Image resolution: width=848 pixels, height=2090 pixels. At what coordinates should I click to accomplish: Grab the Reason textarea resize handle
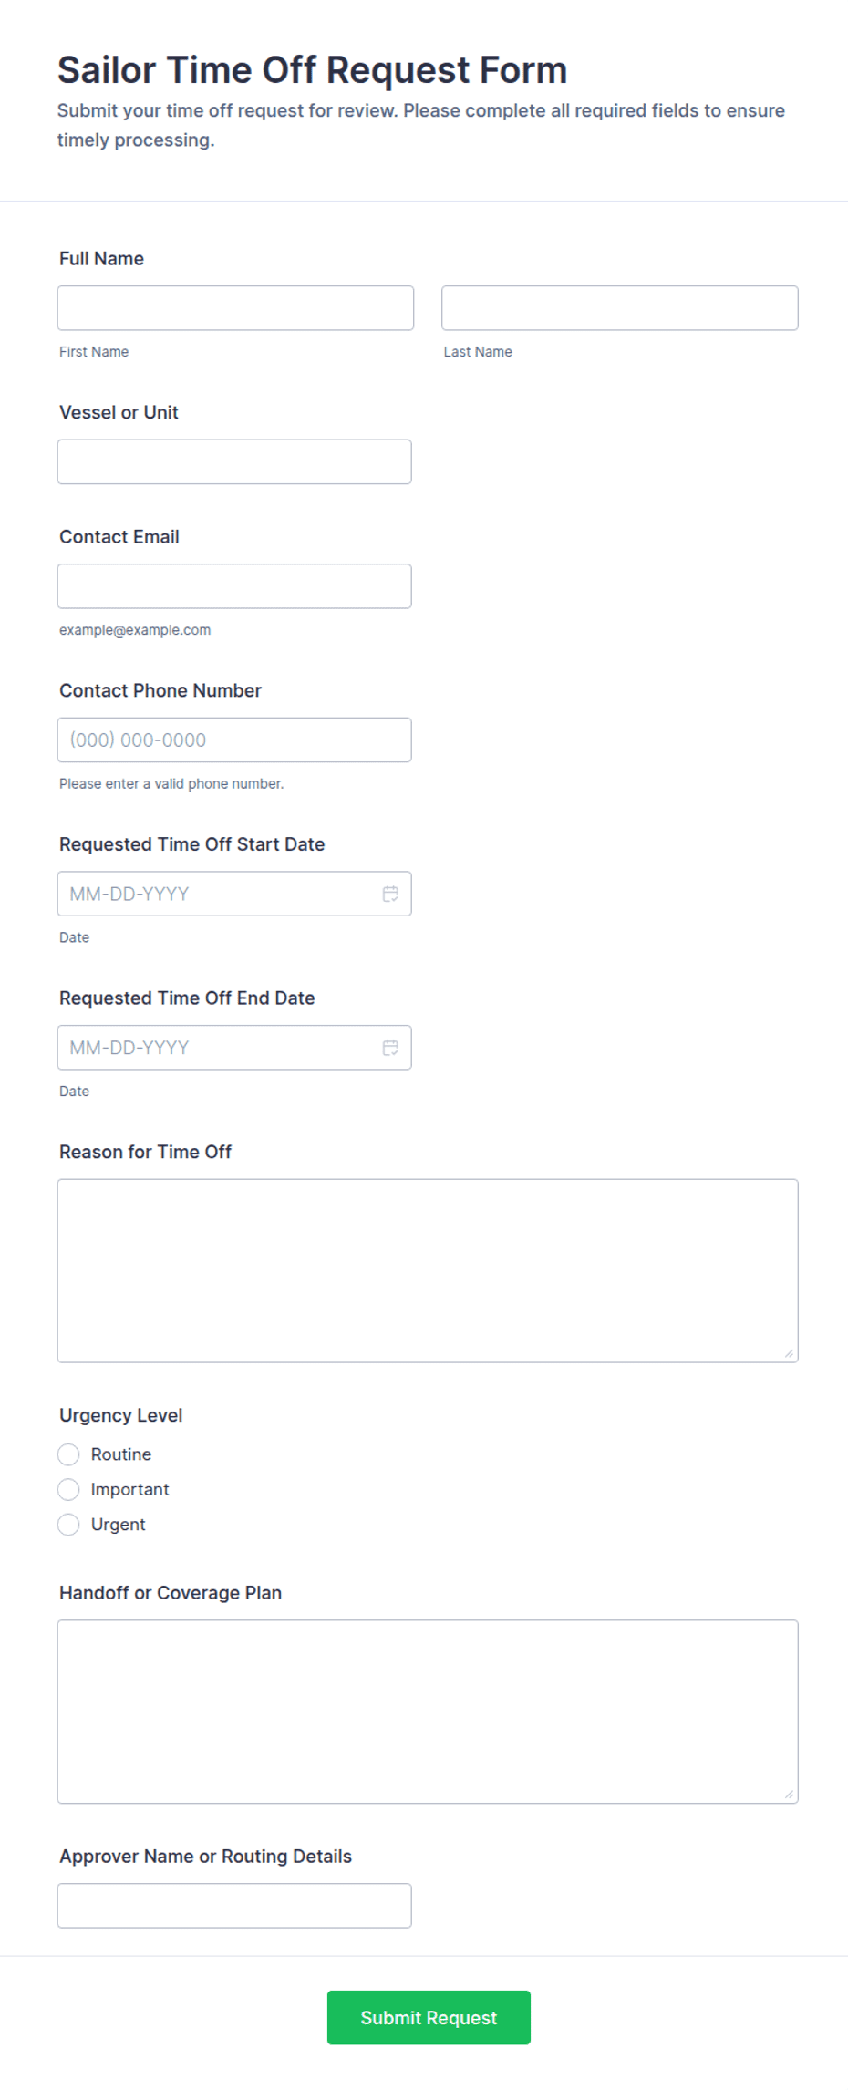789,1353
